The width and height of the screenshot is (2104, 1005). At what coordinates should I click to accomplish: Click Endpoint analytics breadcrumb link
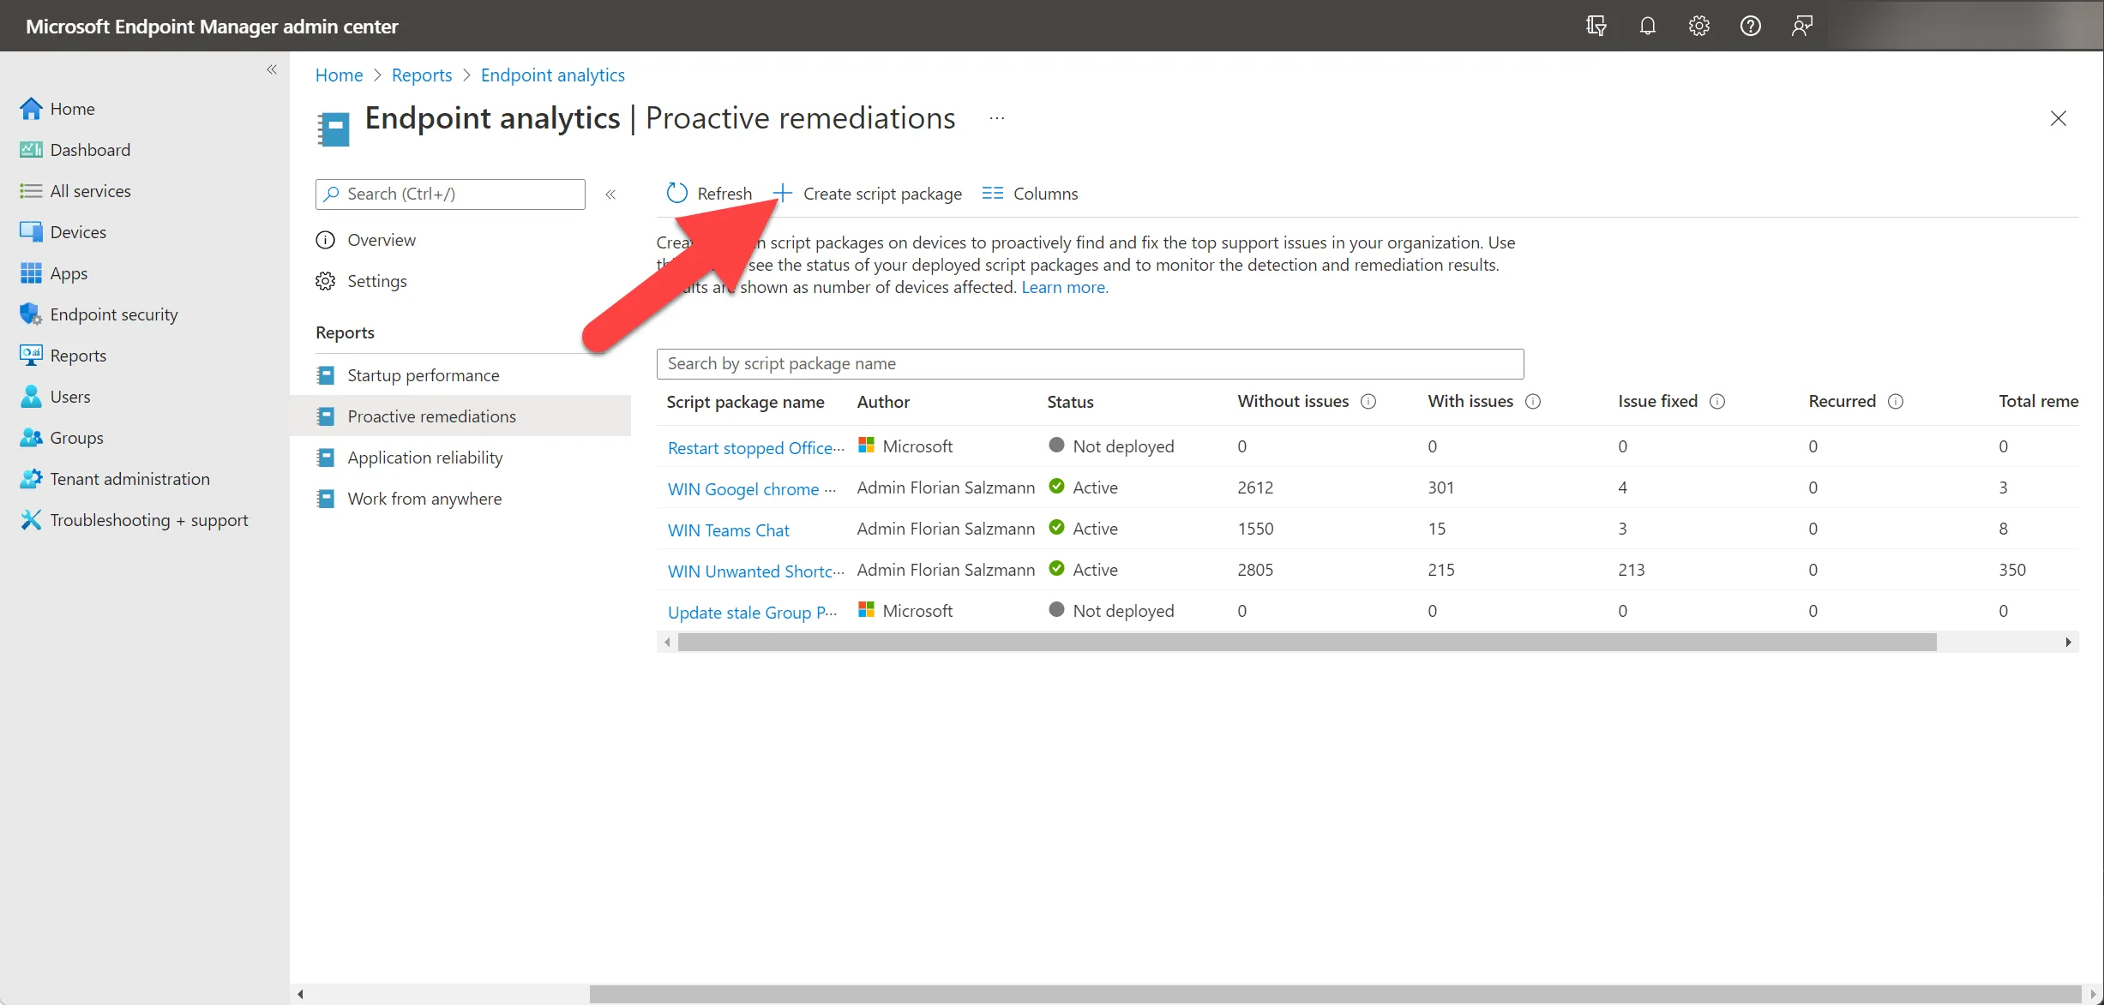click(x=553, y=75)
